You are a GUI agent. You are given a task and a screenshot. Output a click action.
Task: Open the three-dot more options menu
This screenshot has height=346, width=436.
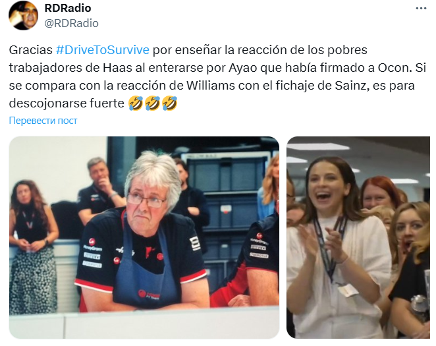(x=421, y=9)
